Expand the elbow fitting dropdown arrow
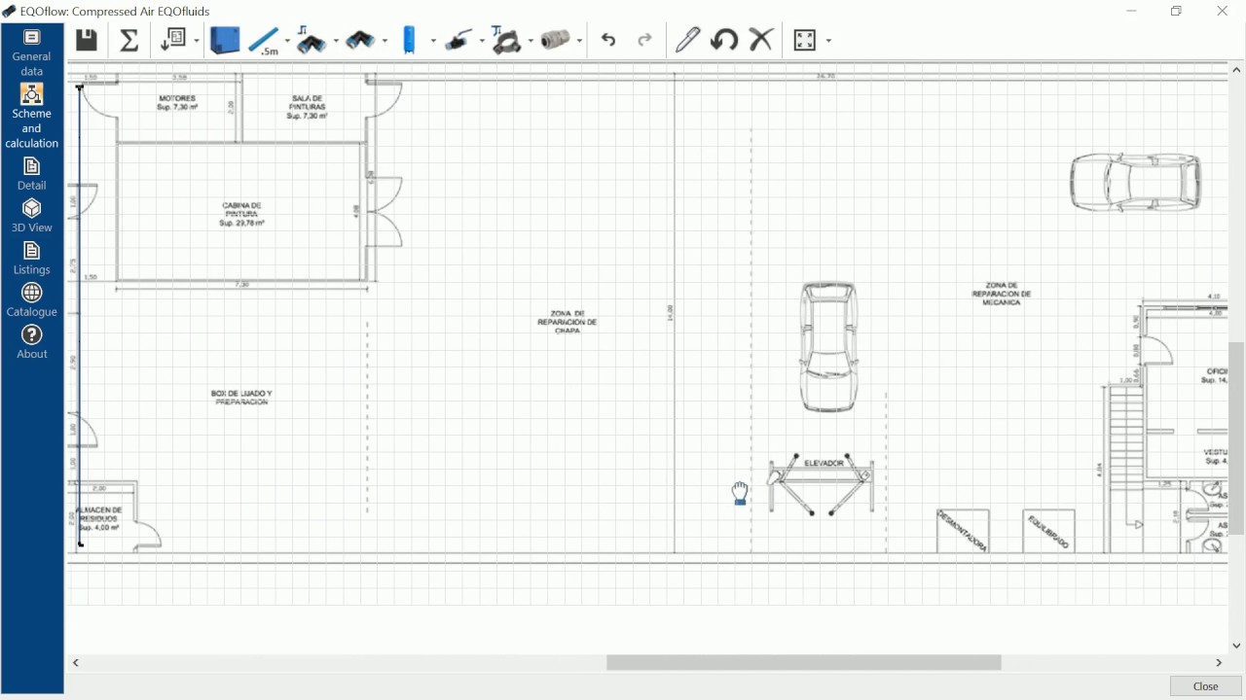The image size is (1246, 700). click(x=385, y=41)
